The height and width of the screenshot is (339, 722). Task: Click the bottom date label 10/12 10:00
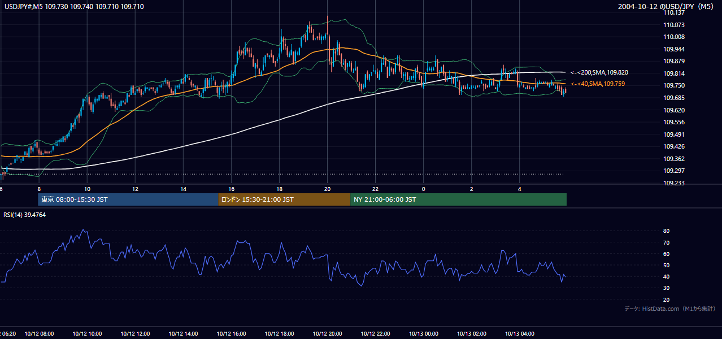point(87,334)
